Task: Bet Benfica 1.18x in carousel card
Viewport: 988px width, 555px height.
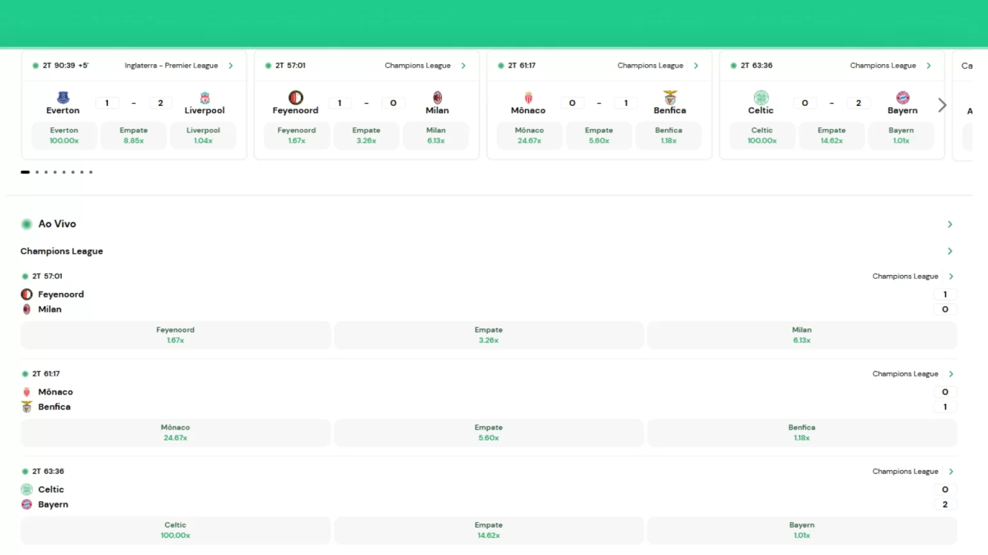Action: pos(669,136)
